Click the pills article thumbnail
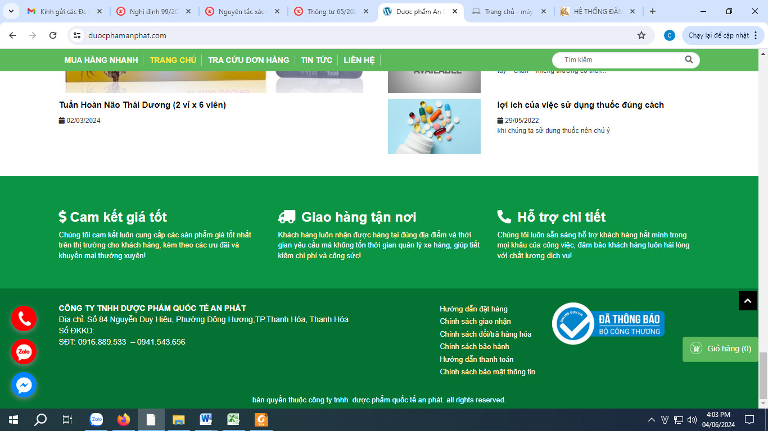 click(x=434, y=126)
